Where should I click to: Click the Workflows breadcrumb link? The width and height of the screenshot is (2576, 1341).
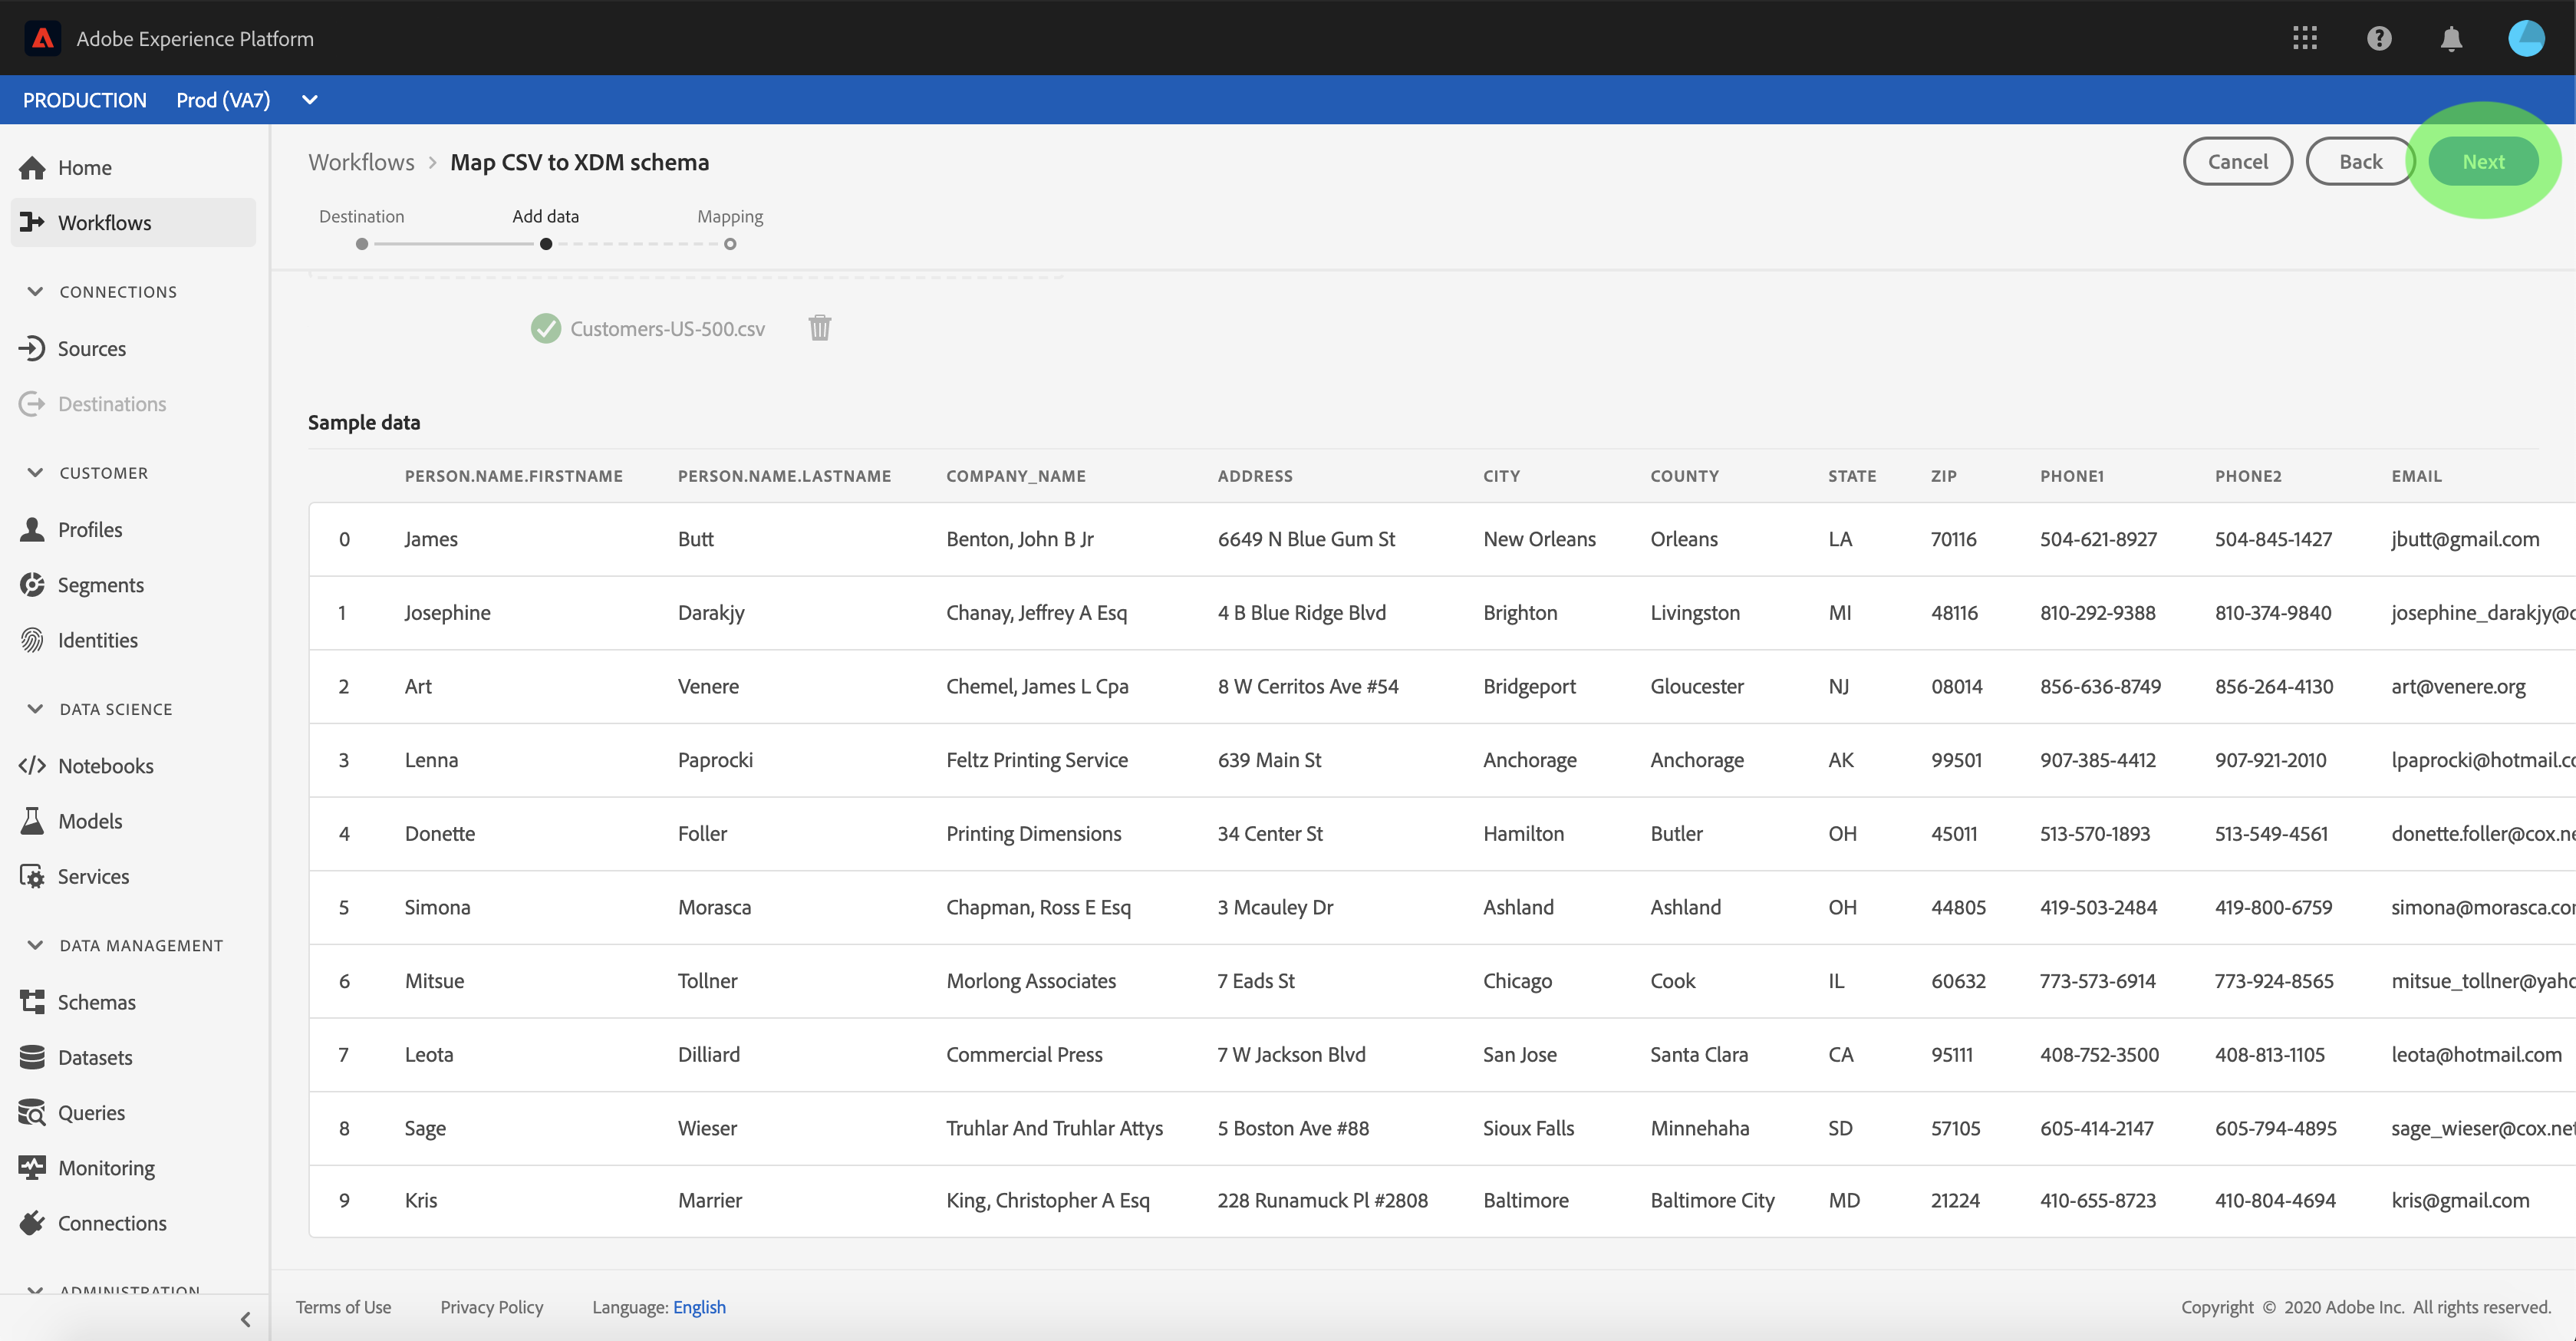click(x=361, y=162)
